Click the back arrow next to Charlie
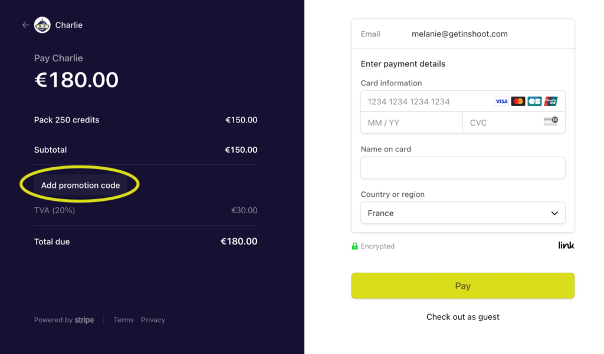604x354 pixels. pyautogui.click(x=25, y=25)
